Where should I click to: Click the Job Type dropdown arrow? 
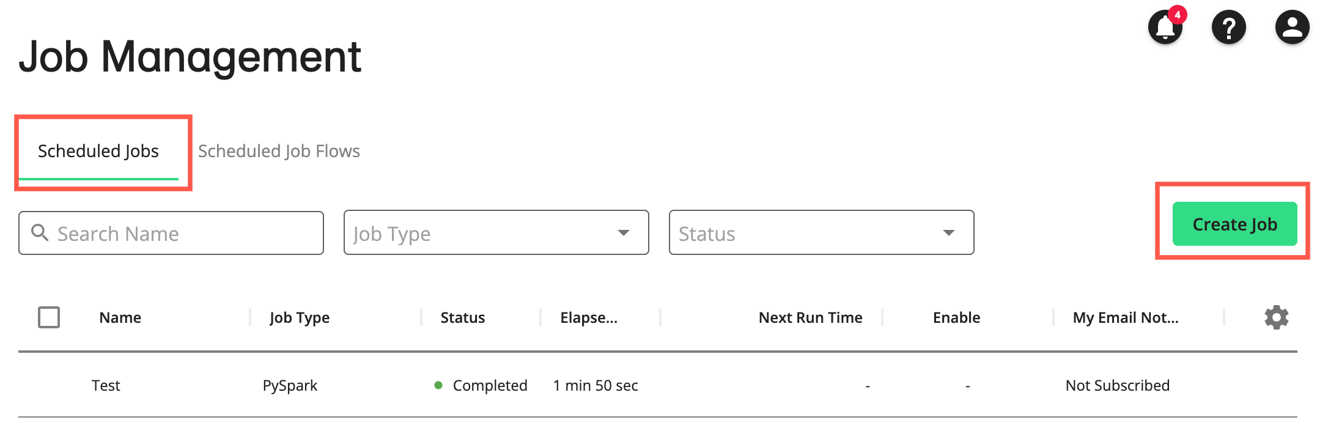click(624, 233)
